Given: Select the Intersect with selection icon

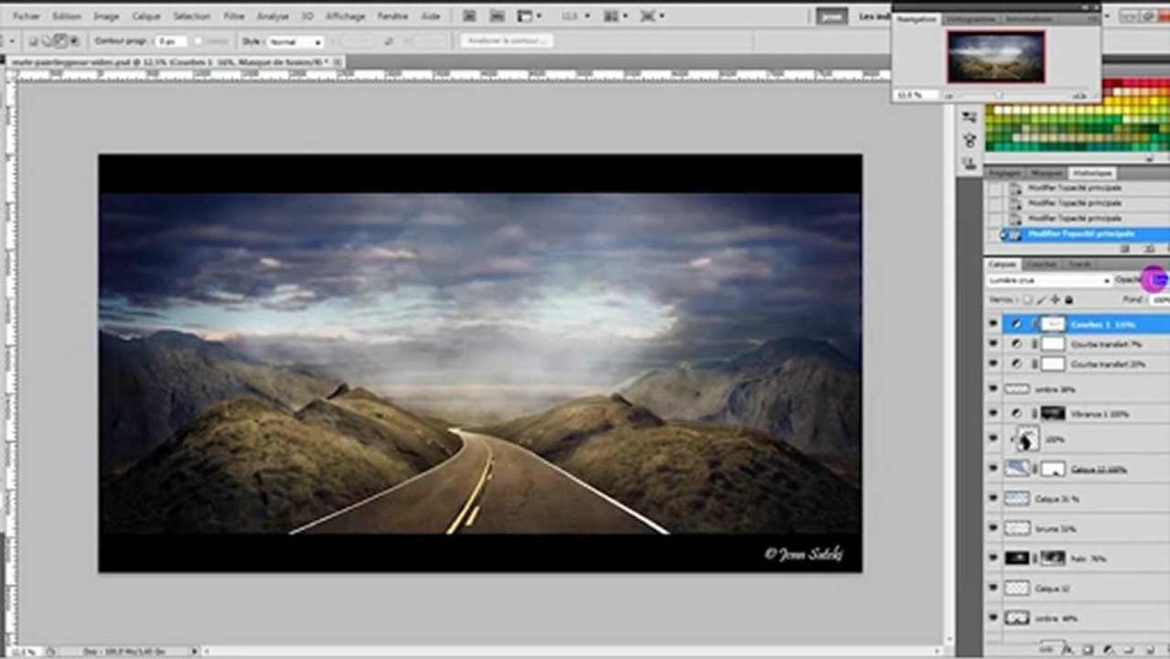Looking at the screenshot, I should pyautogui.click(x=74, y=41).
